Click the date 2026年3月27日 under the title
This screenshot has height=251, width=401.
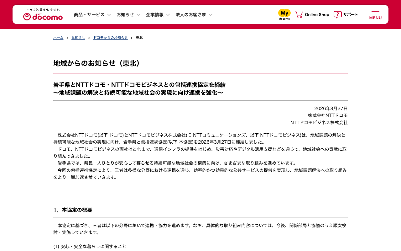click(x=331, y=108)
